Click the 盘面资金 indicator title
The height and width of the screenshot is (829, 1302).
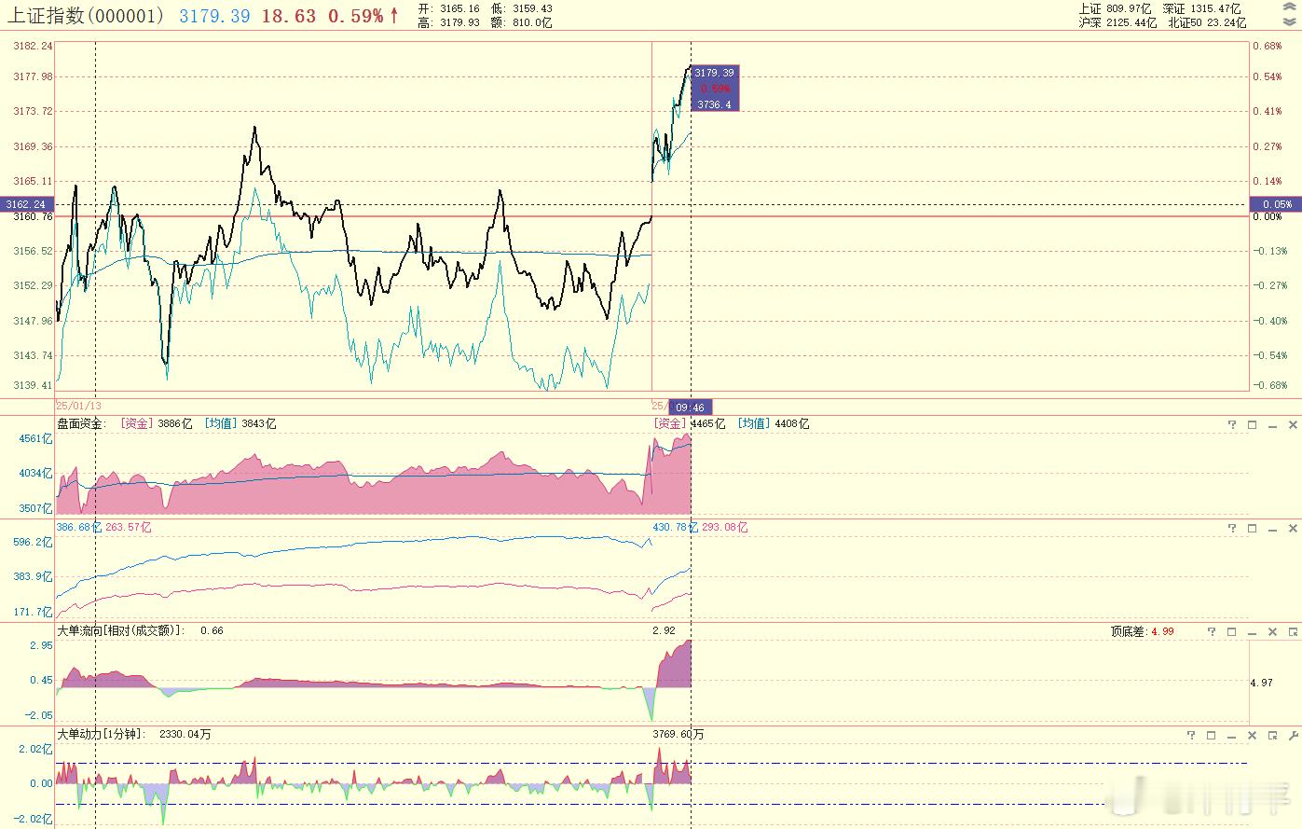80,423
